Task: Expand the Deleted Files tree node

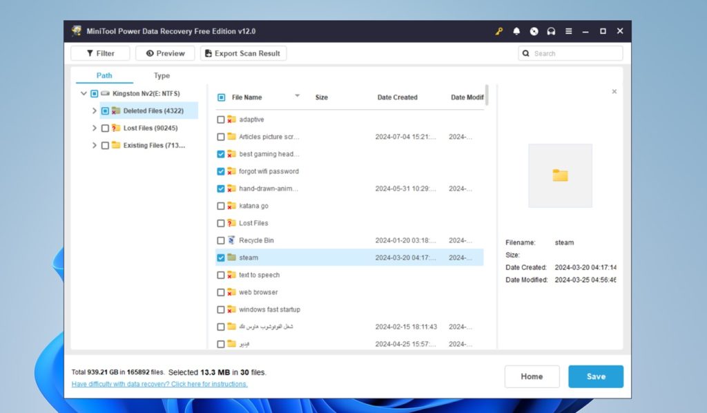Action: click(x=95, y=111)
